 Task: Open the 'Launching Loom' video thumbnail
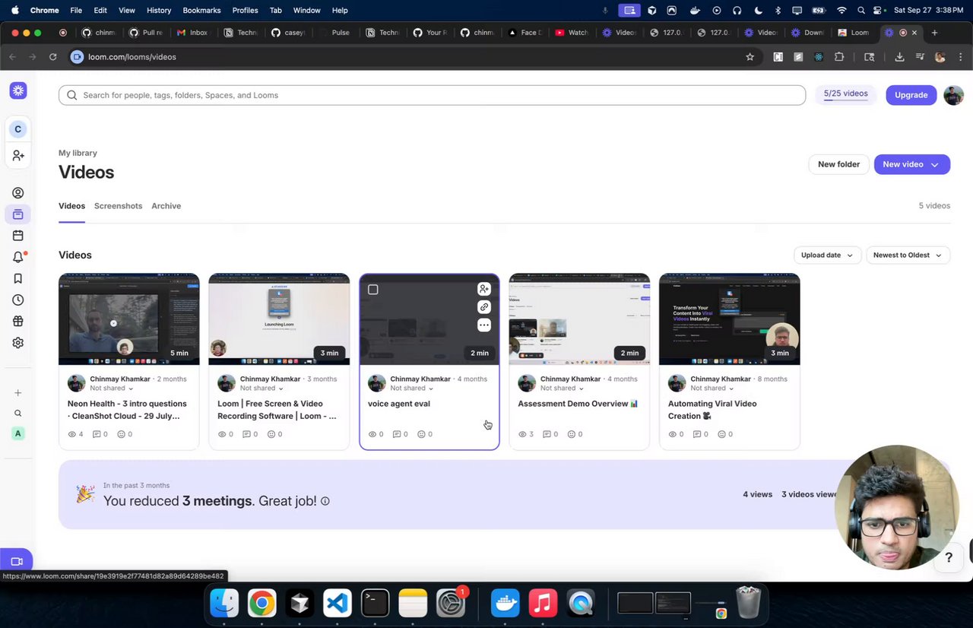pos(279,319)
